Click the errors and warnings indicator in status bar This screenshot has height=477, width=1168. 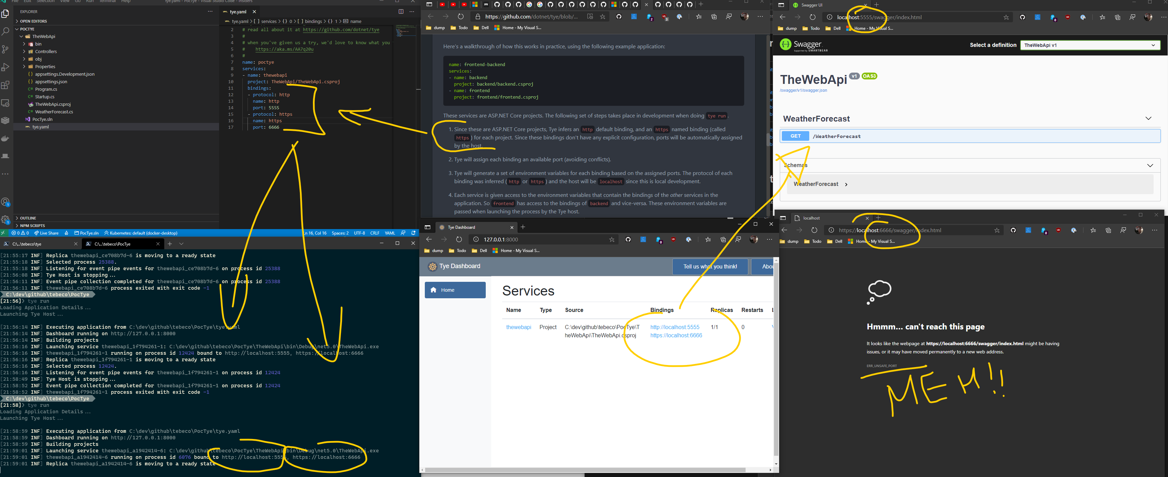click(20, 233)
